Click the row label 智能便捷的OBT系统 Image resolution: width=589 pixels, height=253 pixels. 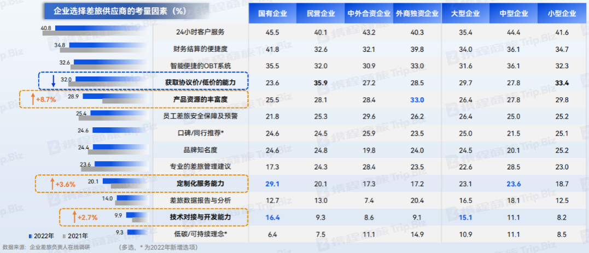click(x=200, y=66)
